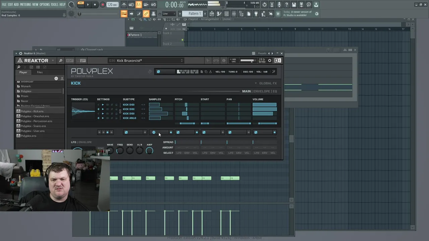Open the snap Line dropdown
The height and width of the screenshot is (241, 429).
pyautogui.click(x=169, y=14)
